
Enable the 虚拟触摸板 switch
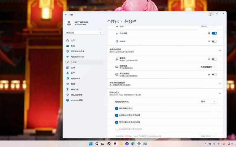coord(214,74)
